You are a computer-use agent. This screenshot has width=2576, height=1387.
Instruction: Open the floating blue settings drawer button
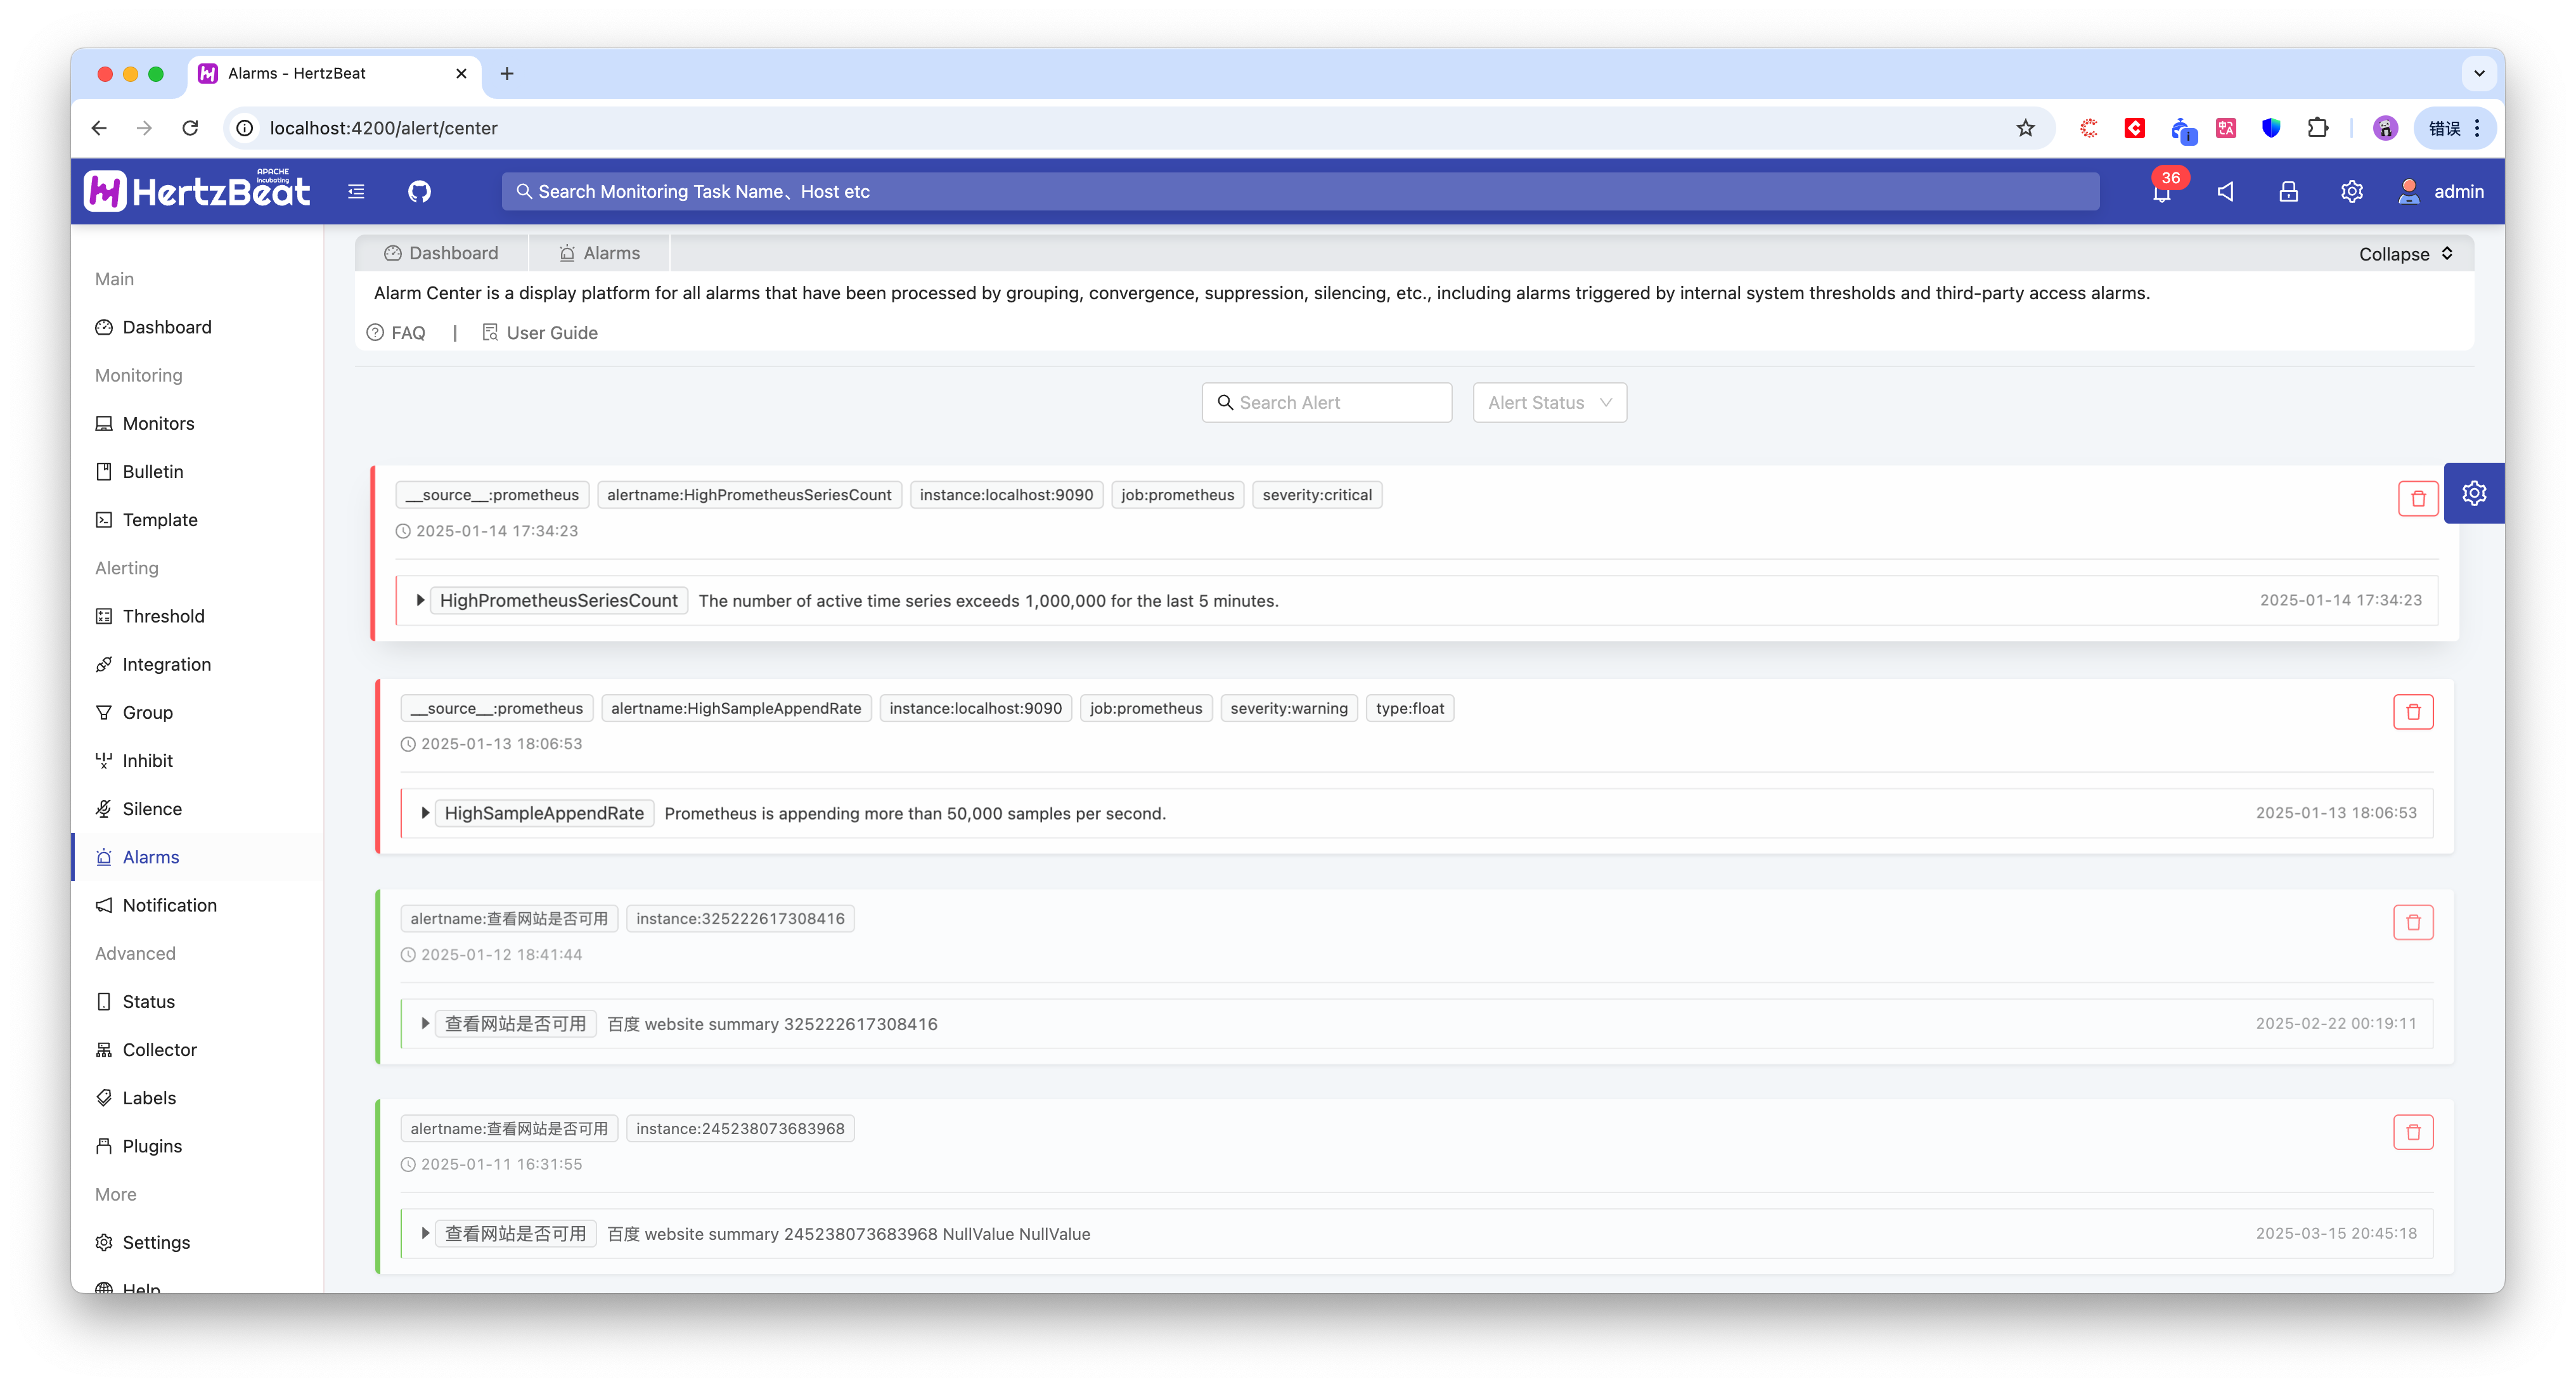pos(2473,493)
